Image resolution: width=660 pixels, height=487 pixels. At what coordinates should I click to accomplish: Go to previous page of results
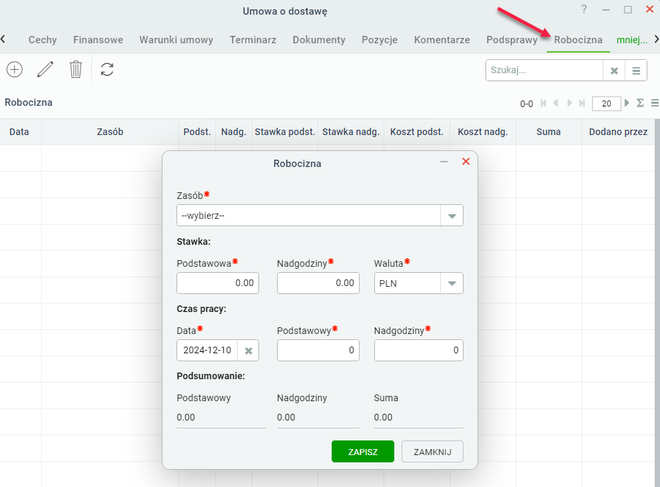[556, 103]
